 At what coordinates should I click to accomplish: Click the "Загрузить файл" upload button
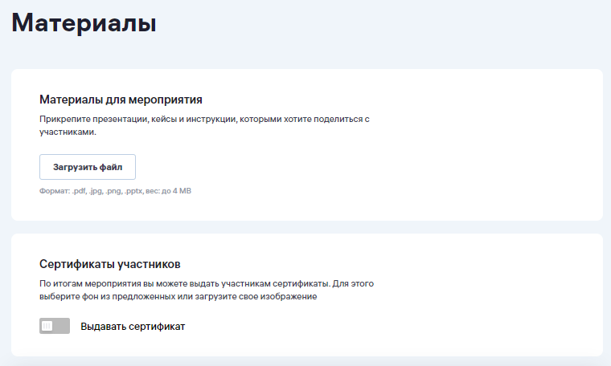(88, 167)
